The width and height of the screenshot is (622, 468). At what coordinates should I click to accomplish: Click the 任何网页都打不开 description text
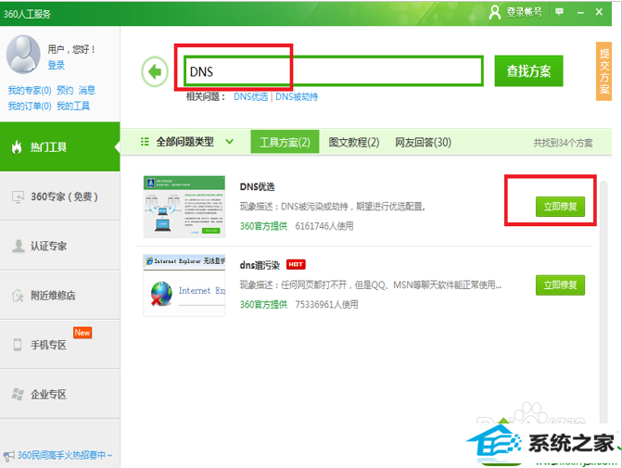coord(371,285)
